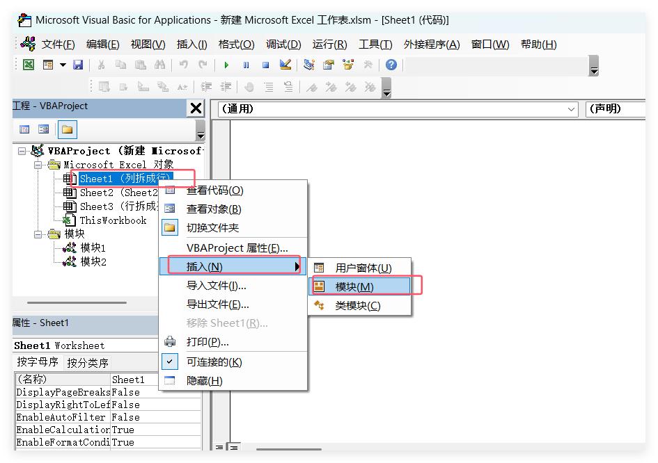The width and height of the screenshot is (658, 463).
Task: Toggle Design Mode icon
Action: 285,65
